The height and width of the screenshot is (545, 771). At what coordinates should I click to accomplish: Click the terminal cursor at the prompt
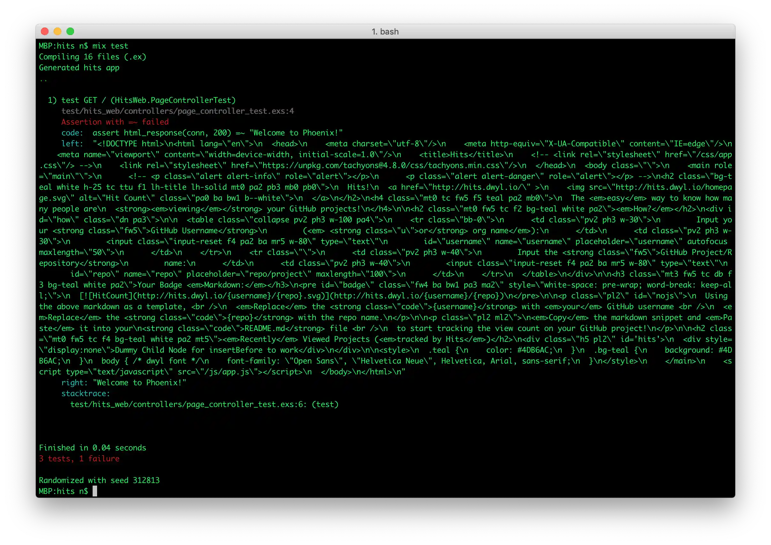(x=95, y=491)
